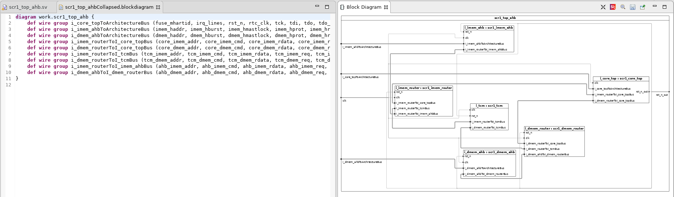This screenshot has height=197, width=674.
Task: Select the i_dmem_router : scr1_dmem_router block
Action: [554, 128]
